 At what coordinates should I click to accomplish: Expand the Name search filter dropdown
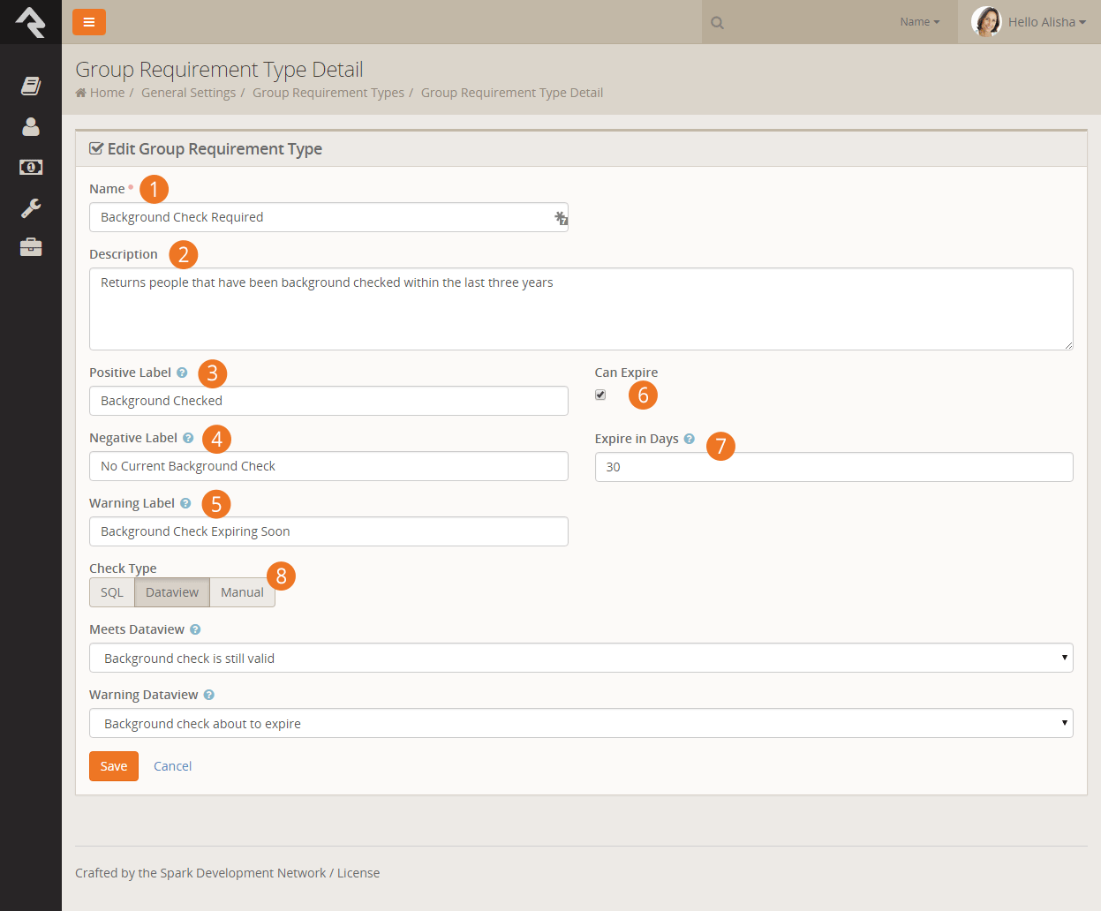[919, 22]
